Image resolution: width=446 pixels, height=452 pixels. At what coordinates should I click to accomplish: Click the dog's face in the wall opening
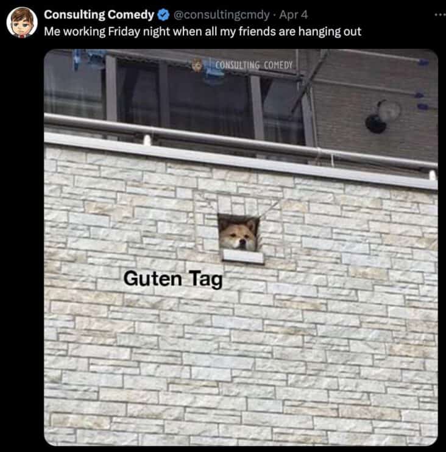click(237, 235)
